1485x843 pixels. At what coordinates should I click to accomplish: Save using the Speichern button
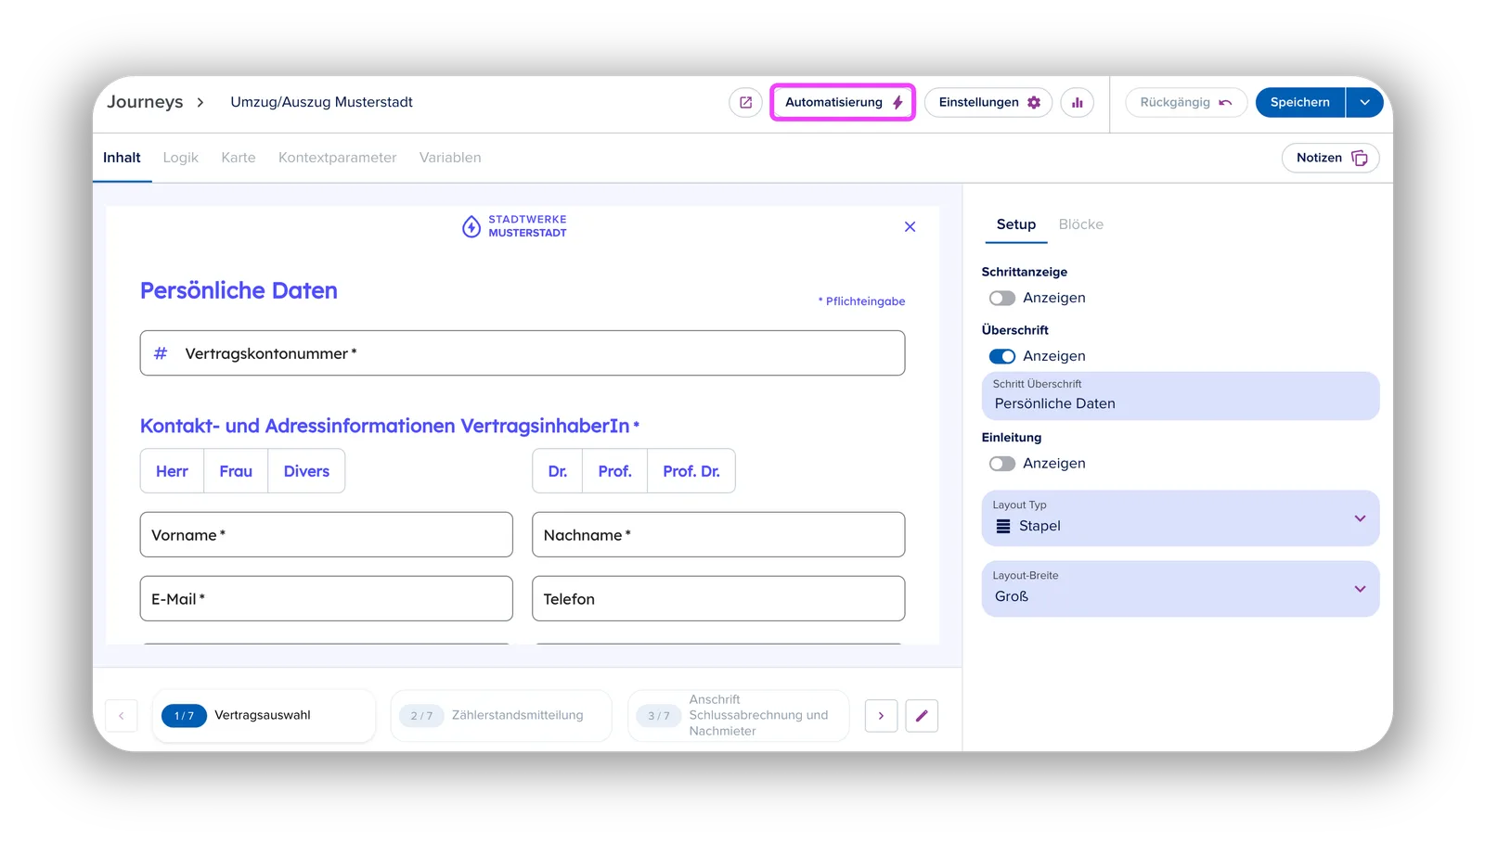(x=1299, y=102)
